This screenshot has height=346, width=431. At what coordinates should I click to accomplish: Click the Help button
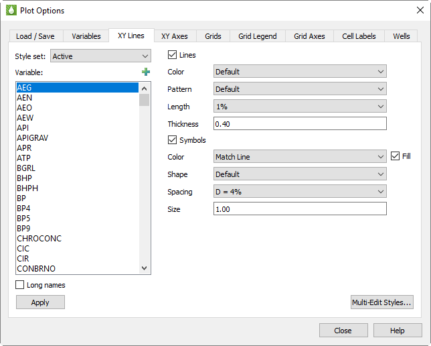[x=398, y=331]
